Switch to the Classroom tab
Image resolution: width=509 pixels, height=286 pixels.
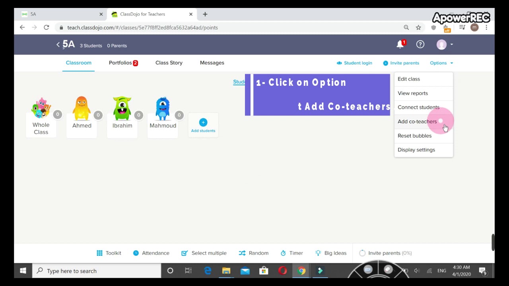(78, 63)
